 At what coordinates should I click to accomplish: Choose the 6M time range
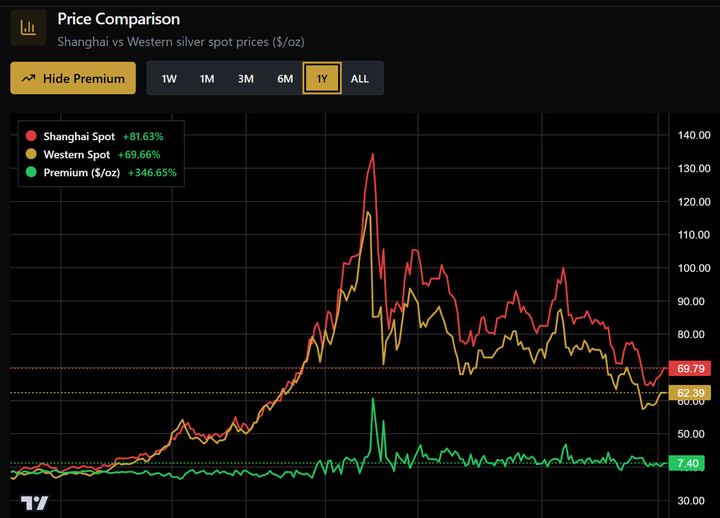pos(285,79)
